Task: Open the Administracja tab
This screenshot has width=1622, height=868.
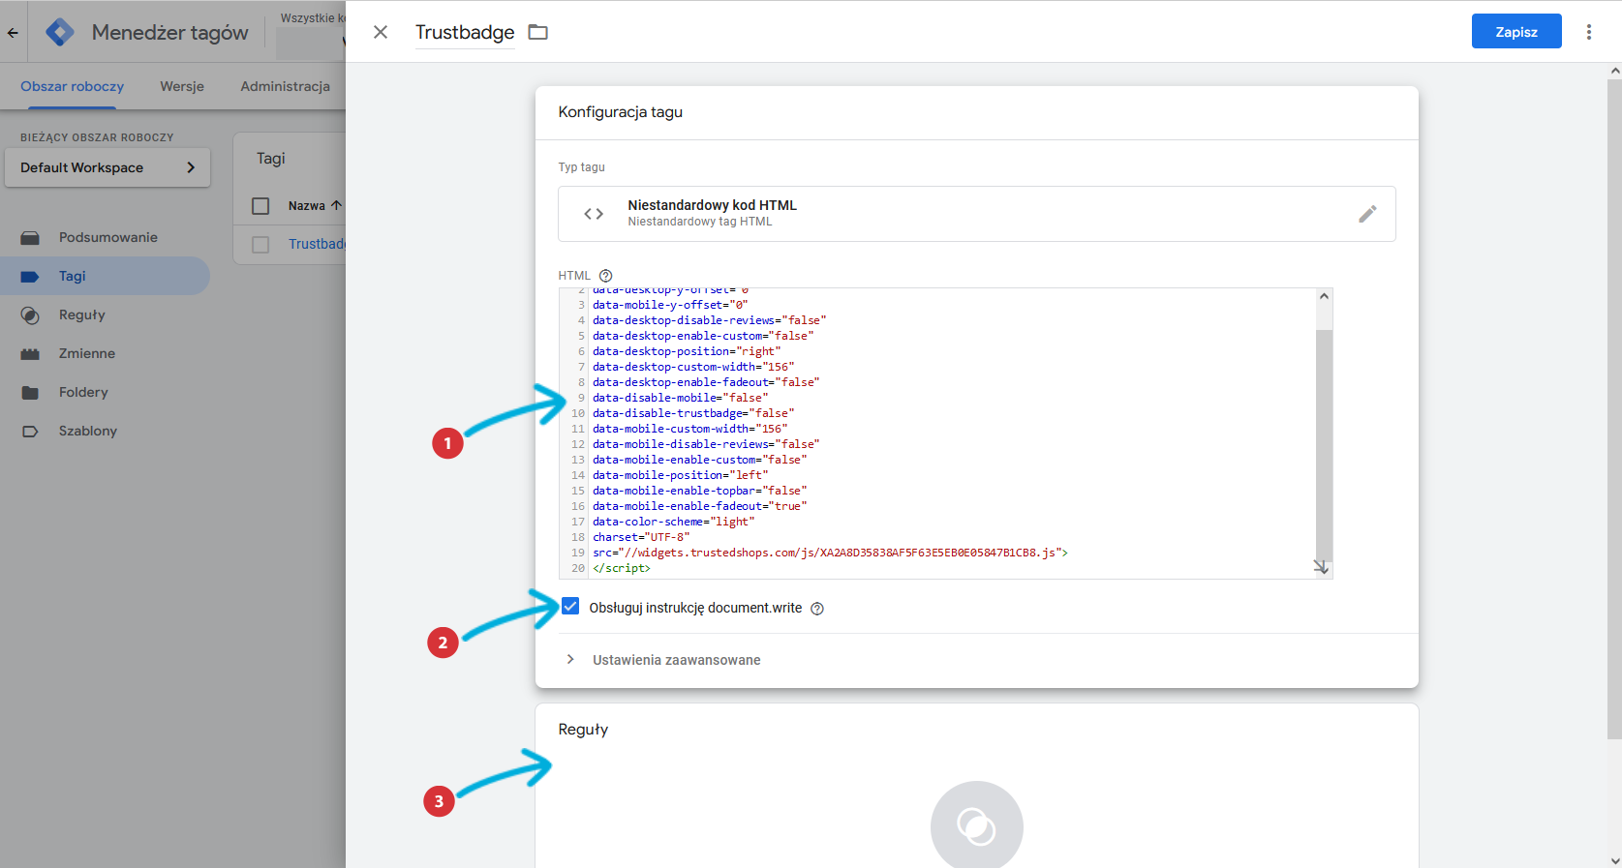Action: [286, 86]
